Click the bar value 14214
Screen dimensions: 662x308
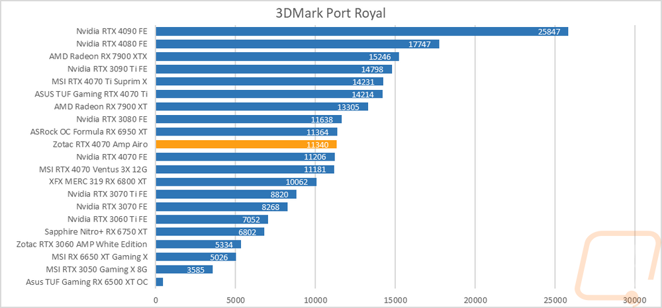(363, 95)
